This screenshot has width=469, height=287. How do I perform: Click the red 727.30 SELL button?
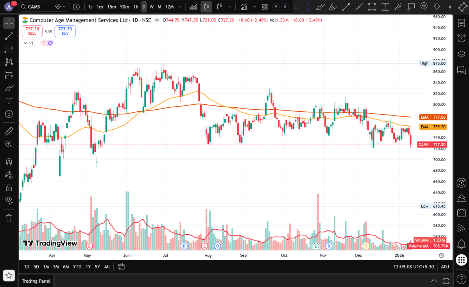32,31
